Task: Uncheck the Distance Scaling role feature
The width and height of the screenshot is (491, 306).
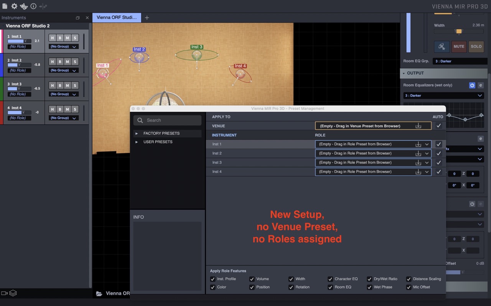Action: pyautogui.click(x=409, y=279)
